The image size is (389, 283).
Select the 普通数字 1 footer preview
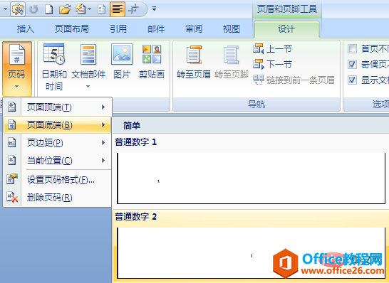coord(251,178)
